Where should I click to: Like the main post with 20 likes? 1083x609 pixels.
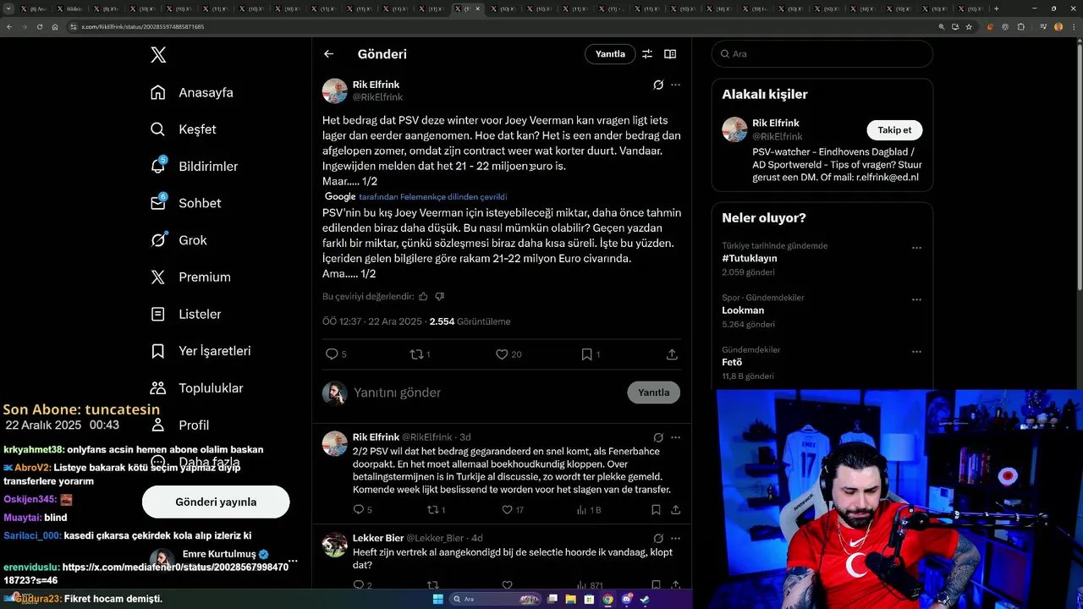[509, 354]
